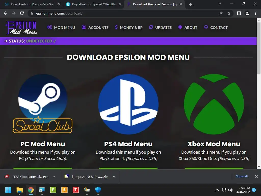Open the tab search dropdown
Viewport: 261px width, 196px height.
tap(220, 4)
